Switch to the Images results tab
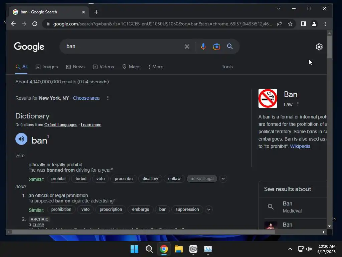This screenshot has height=257, width=342. pos(47,67)
